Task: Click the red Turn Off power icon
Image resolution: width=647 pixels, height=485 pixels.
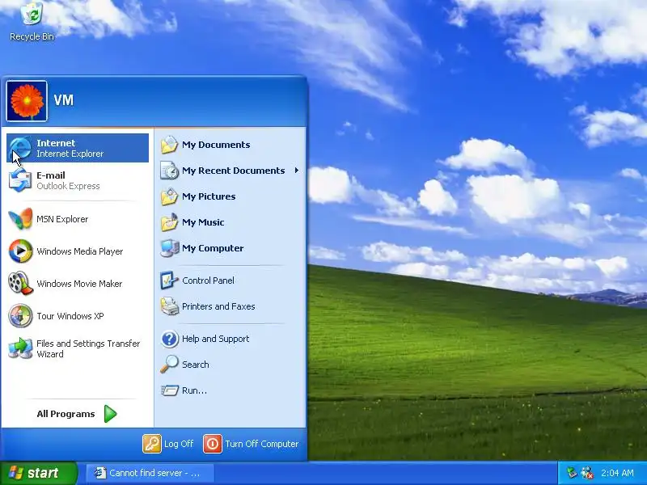Action: [213, 444]
